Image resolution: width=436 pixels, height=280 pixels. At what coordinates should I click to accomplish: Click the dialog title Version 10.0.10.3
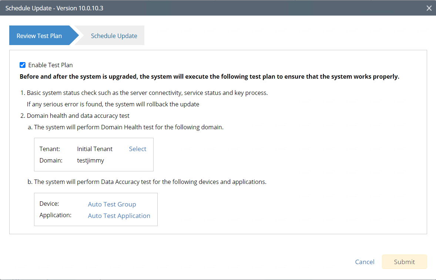coord(54,8)
